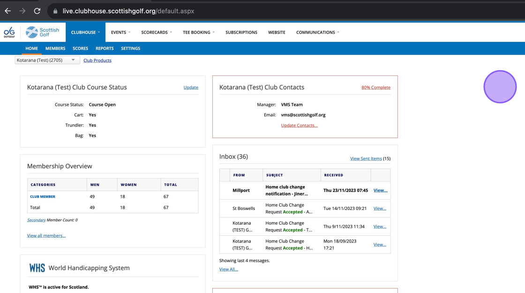
Task: Expand the Communications menu
Action: click(317, 32)
